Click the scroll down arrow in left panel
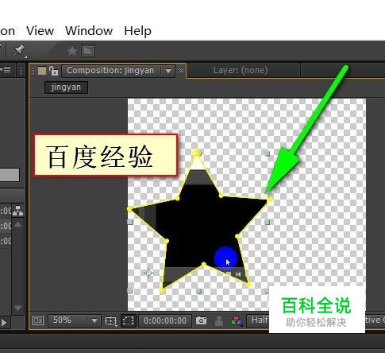This screenshot has width=385, height=353. [17, 308]
